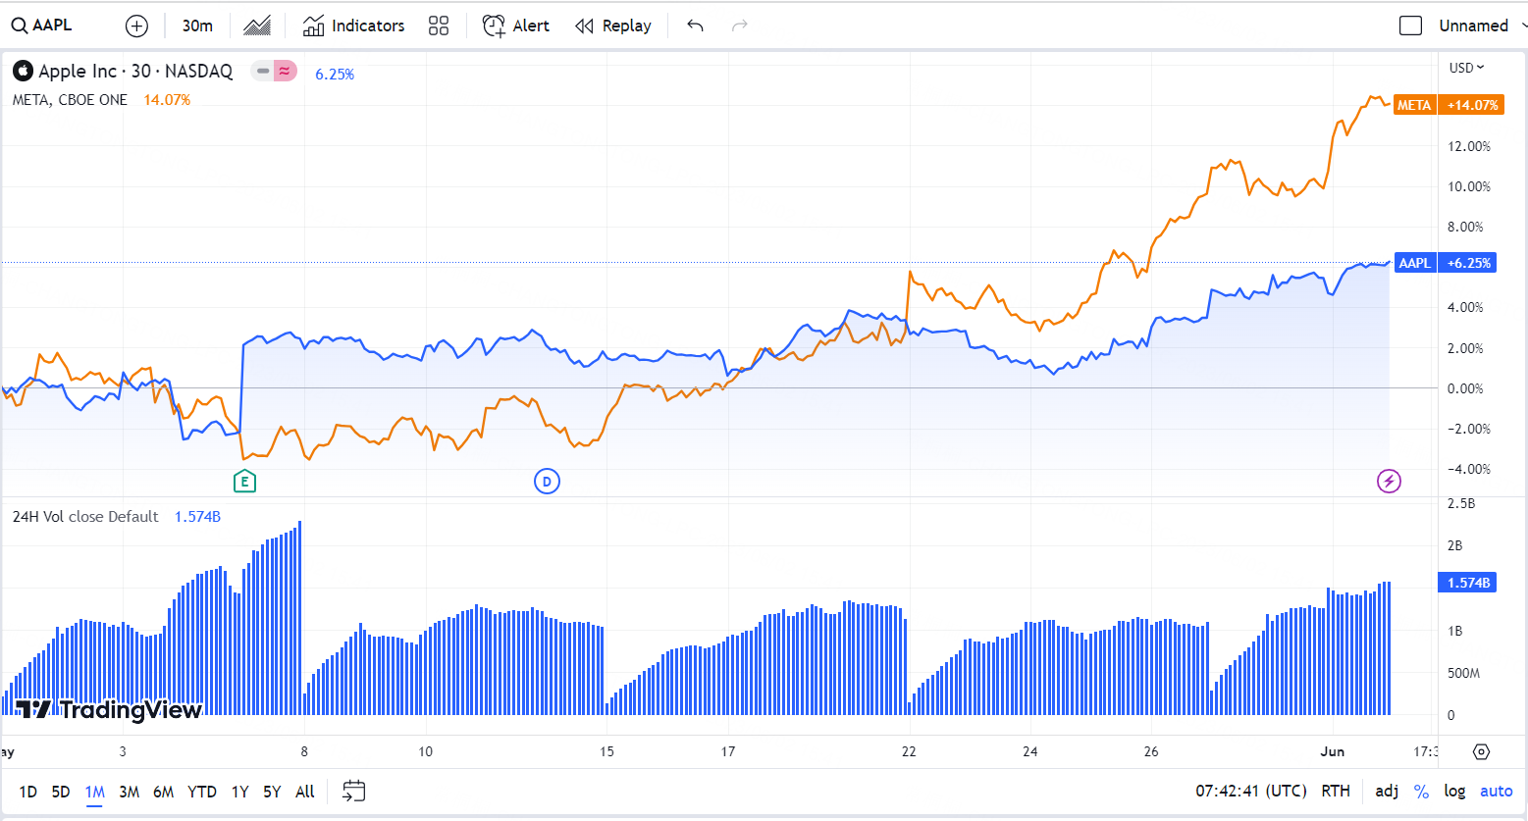Switch to YTD time range
1528x821 pixels.
pyautogui.click(x=202, y=792)
